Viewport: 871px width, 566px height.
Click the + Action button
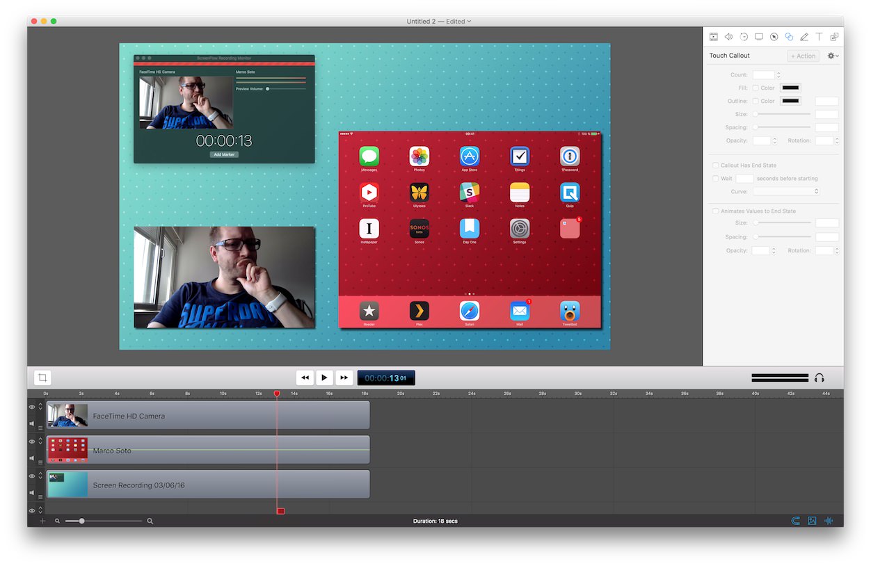pyautogui.click(x=804, y=56)
